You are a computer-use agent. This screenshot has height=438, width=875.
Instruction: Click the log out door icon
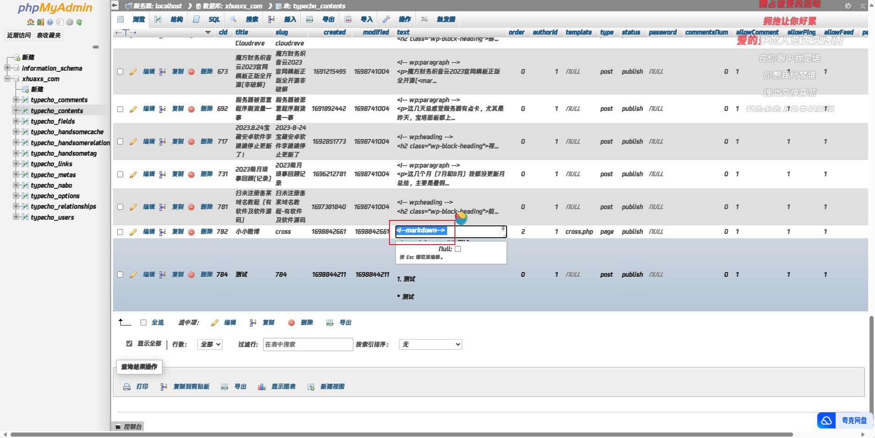(x=40, y=22)
